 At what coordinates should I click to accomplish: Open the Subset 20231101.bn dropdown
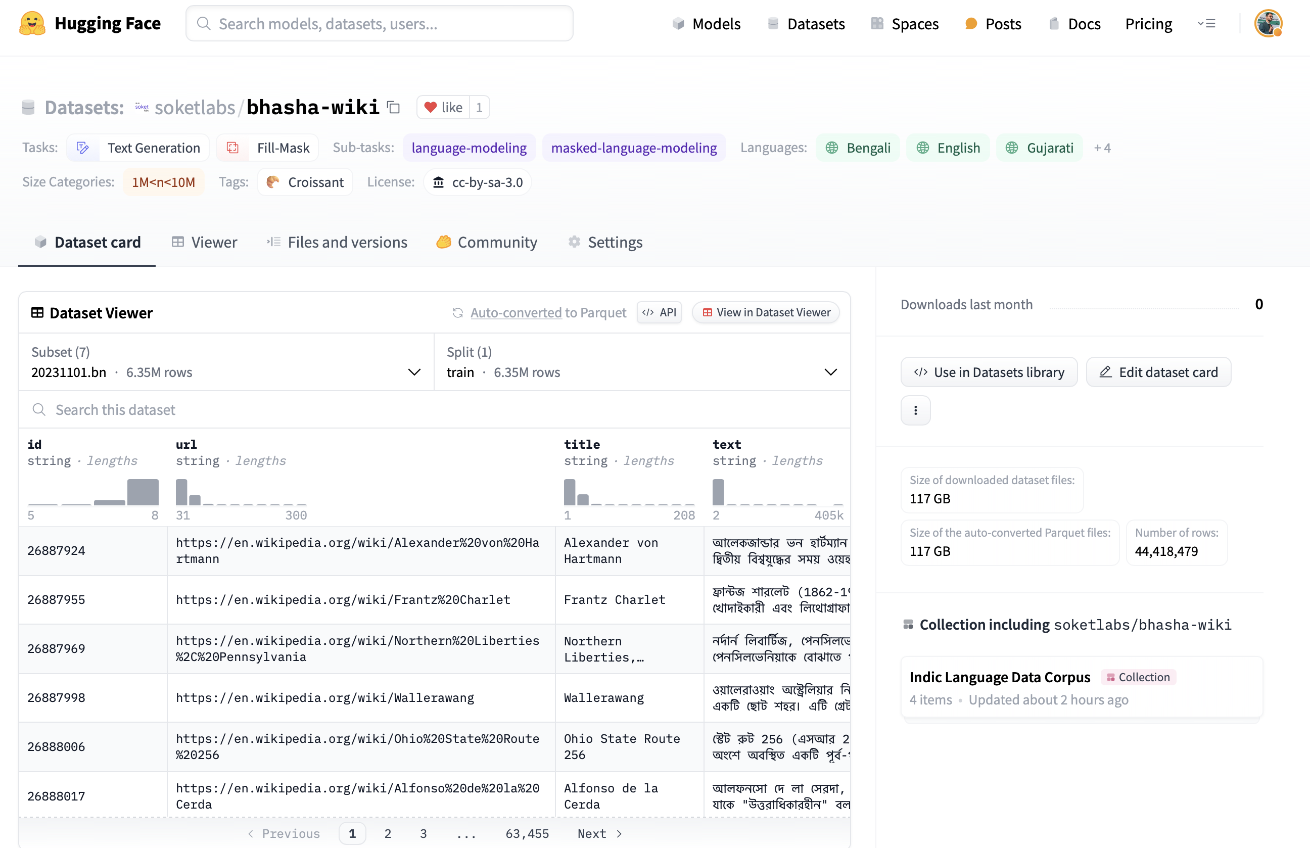226,363
